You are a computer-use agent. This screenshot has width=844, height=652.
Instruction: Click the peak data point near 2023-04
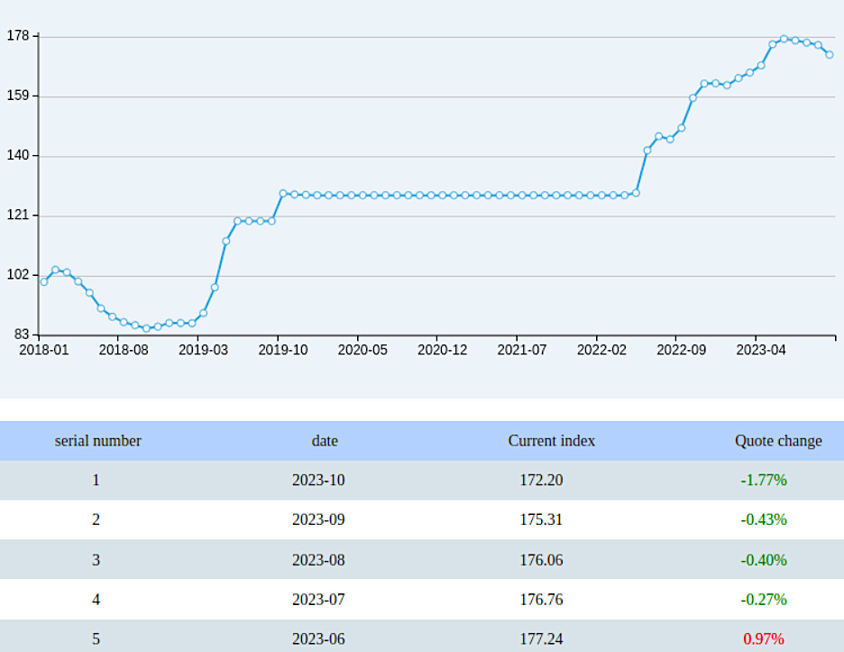[784, 39]
